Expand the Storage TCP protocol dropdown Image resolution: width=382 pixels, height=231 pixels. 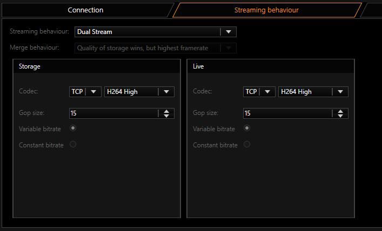click(x=93, y=92)
